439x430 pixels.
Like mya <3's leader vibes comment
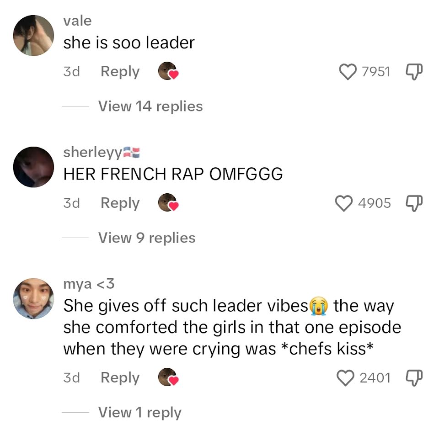click(x=345, y=378)
